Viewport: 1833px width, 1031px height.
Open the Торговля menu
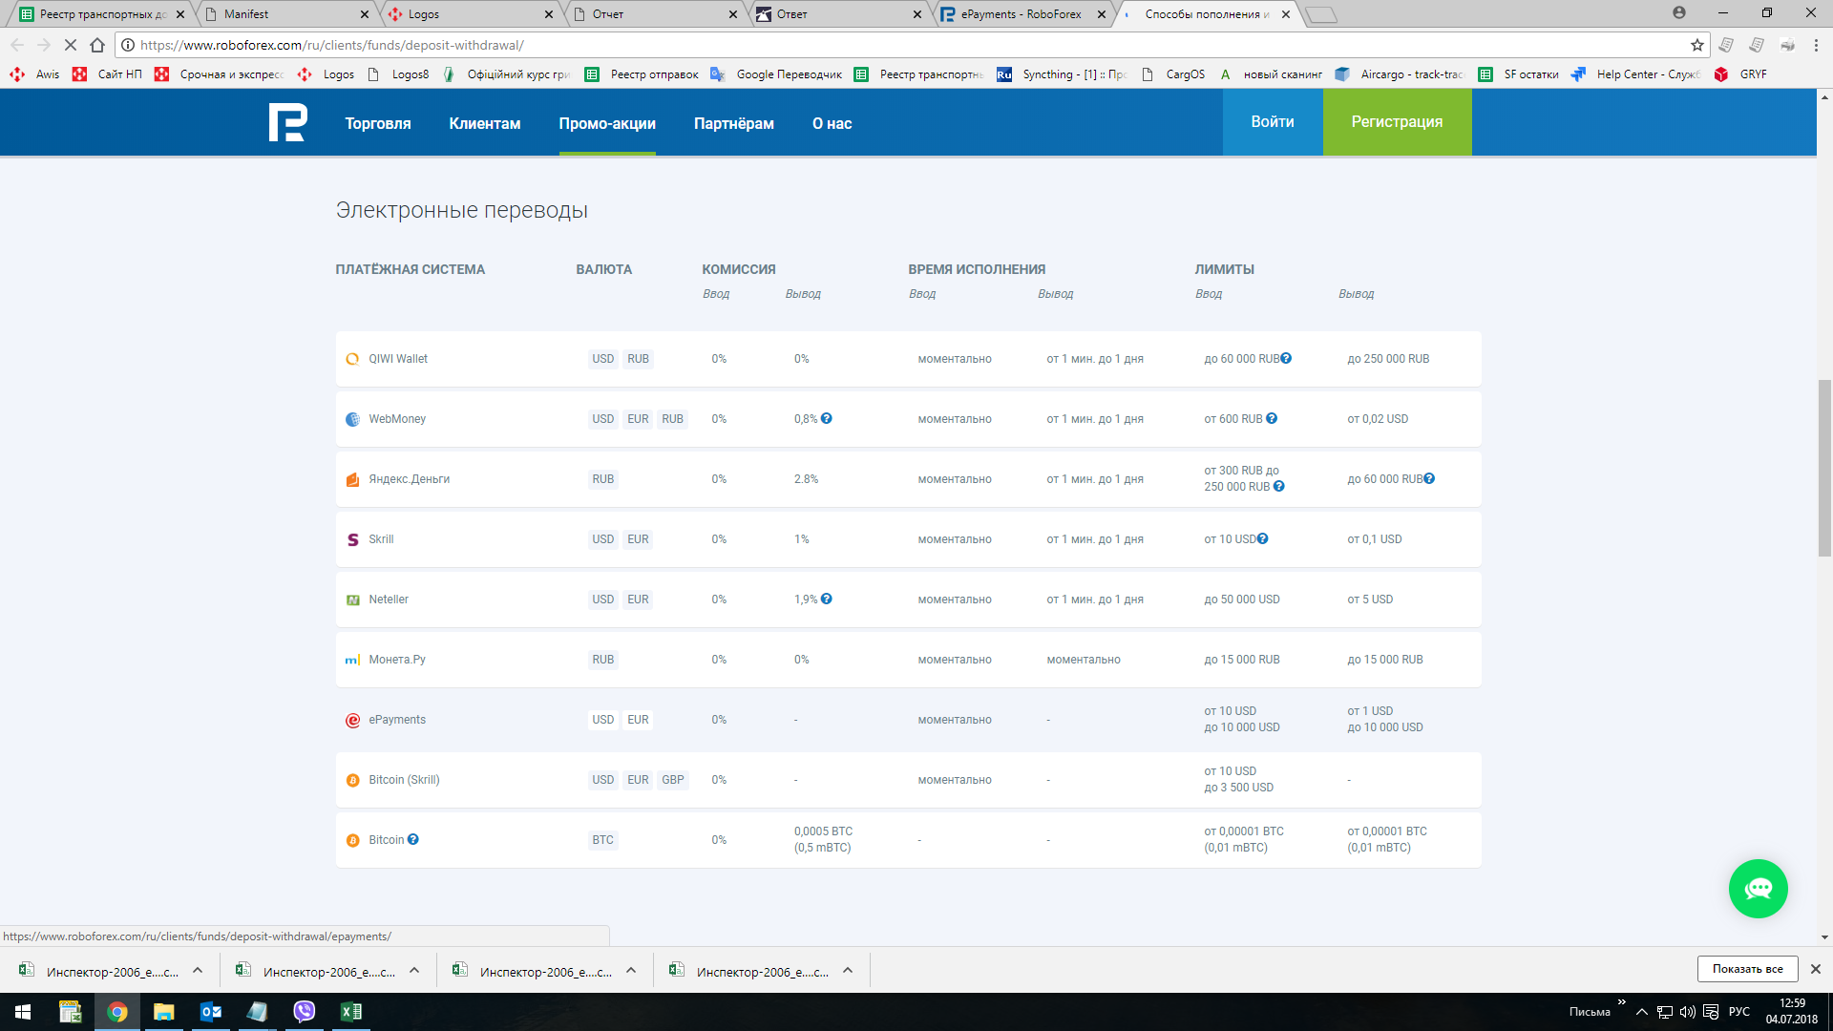click(x=378, y=123)
